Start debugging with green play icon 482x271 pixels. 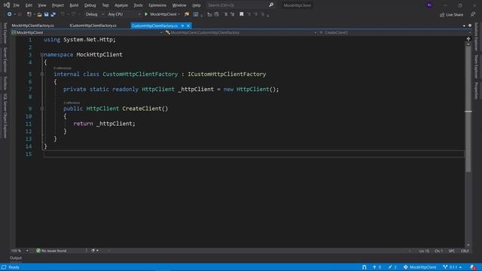[146, 14]
